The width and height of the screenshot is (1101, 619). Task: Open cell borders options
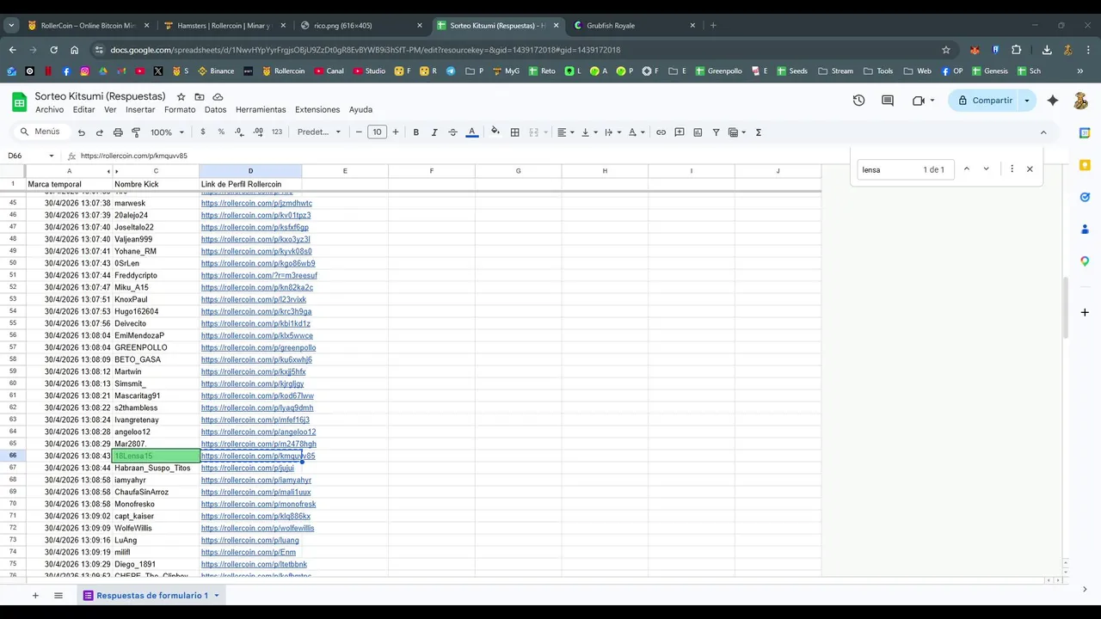click(514, 132)
